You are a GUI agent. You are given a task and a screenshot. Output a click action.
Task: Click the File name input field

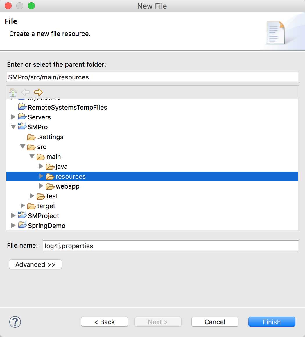(171, 246)
